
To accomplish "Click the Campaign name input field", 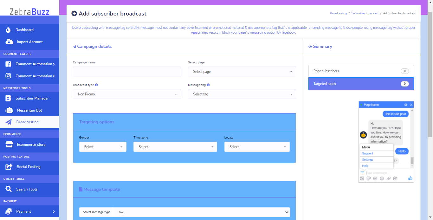I will (x=127, y=72).
